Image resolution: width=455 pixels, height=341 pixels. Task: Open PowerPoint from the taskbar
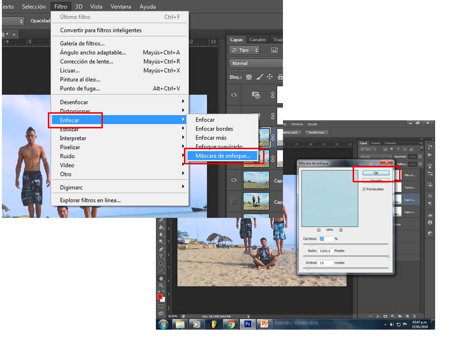pyautogui.click(x=264, y=324)
